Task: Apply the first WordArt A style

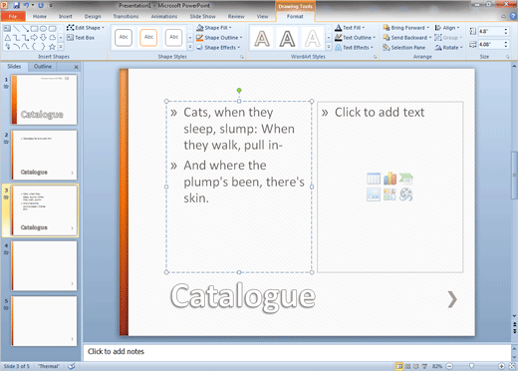Action: [x=262, y=38]
